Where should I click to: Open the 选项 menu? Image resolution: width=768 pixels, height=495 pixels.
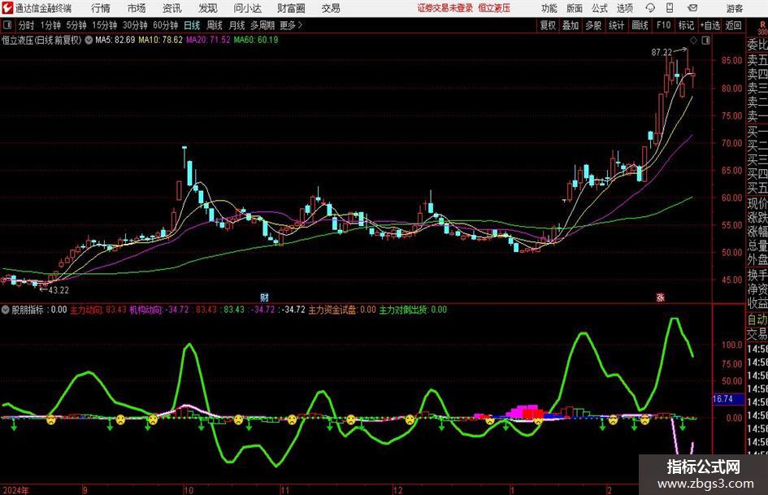(625, 8)
